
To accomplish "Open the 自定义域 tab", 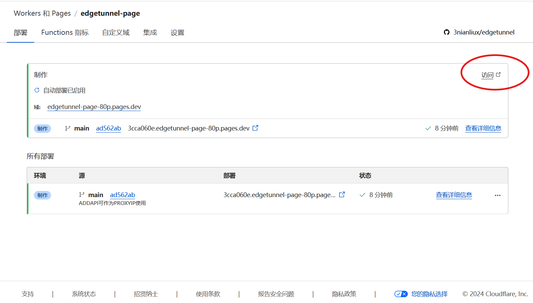I will [116, 32].
